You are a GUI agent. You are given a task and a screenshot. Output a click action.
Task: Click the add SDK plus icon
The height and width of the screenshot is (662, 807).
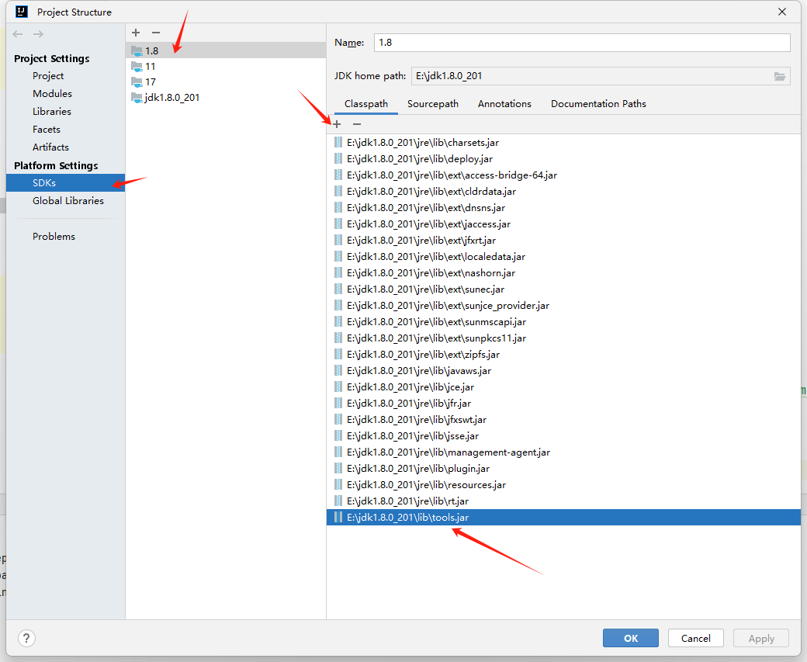136,33
